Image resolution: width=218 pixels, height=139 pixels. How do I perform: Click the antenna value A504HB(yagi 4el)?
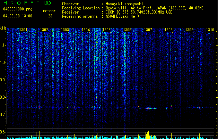click(122, 16)
